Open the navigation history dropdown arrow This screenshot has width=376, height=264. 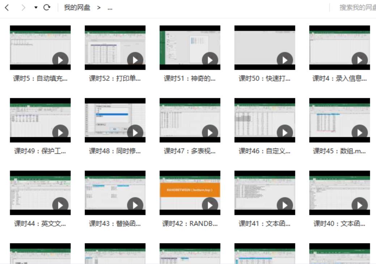click(x=36, y=8)
